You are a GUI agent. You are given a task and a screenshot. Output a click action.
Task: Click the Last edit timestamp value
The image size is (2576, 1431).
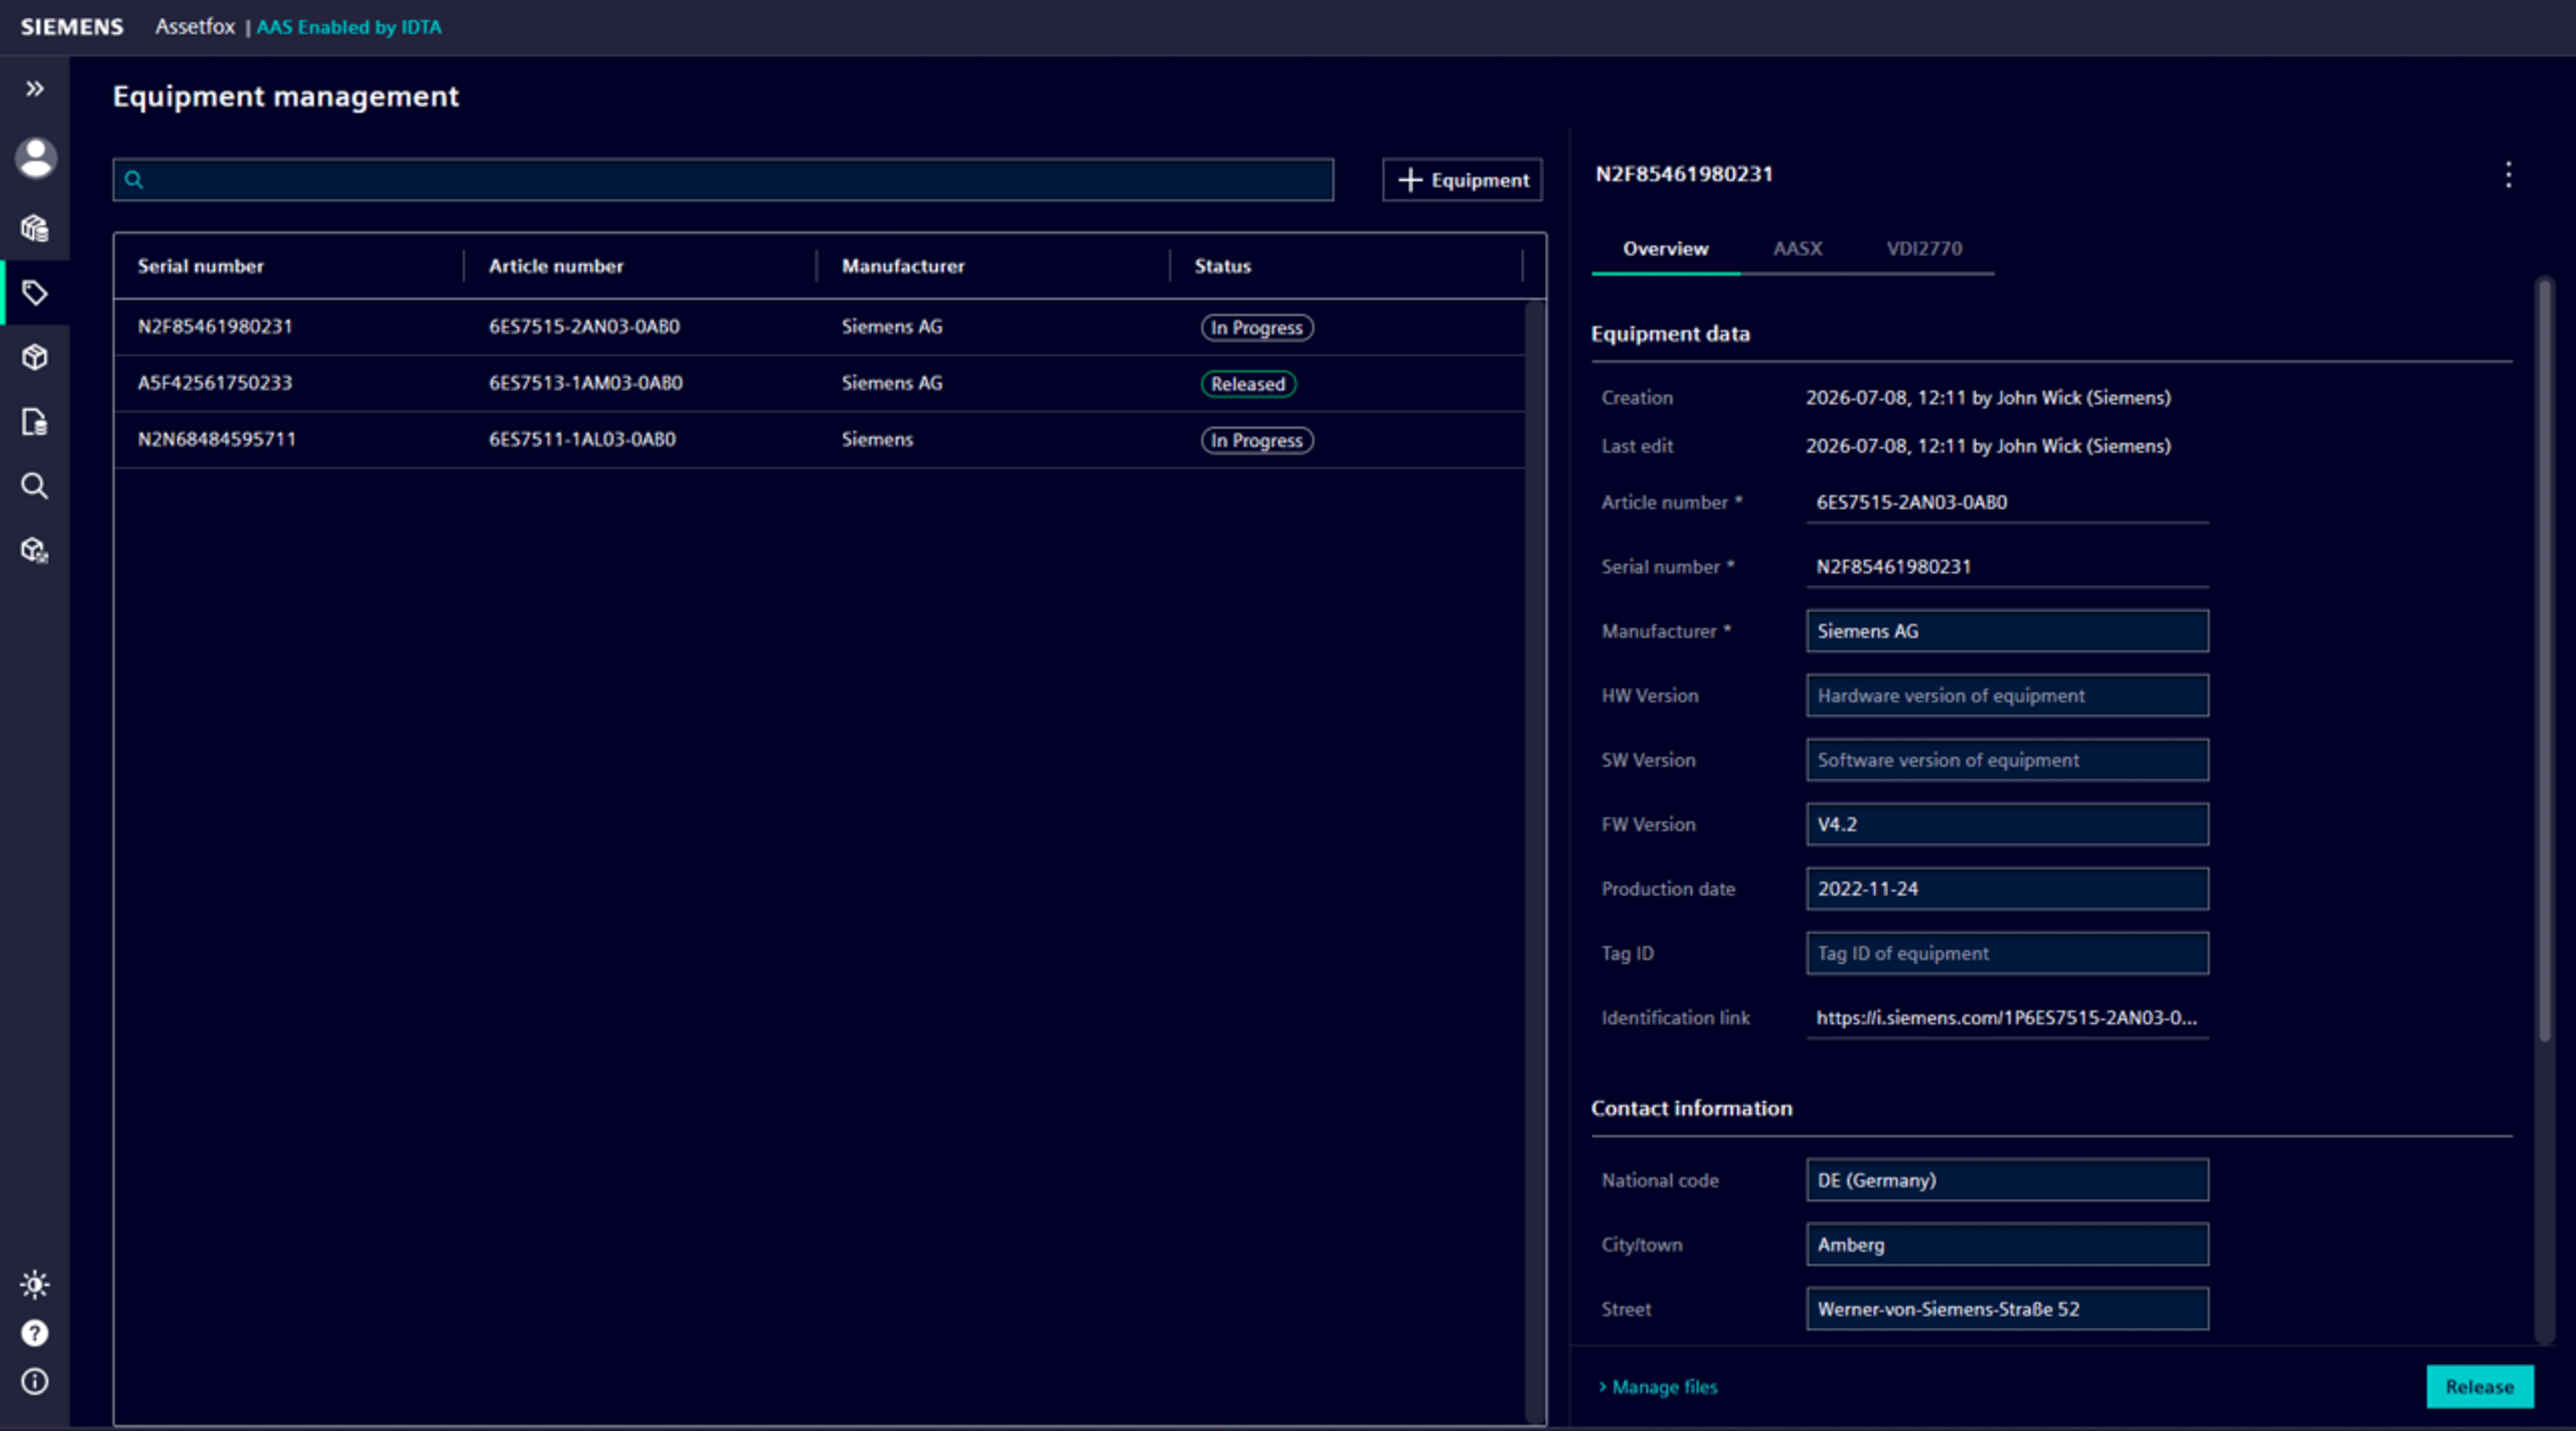pos(1988,446)
